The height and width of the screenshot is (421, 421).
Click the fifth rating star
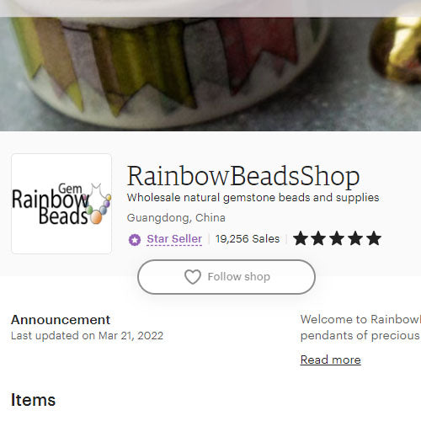tap(374, 238)
